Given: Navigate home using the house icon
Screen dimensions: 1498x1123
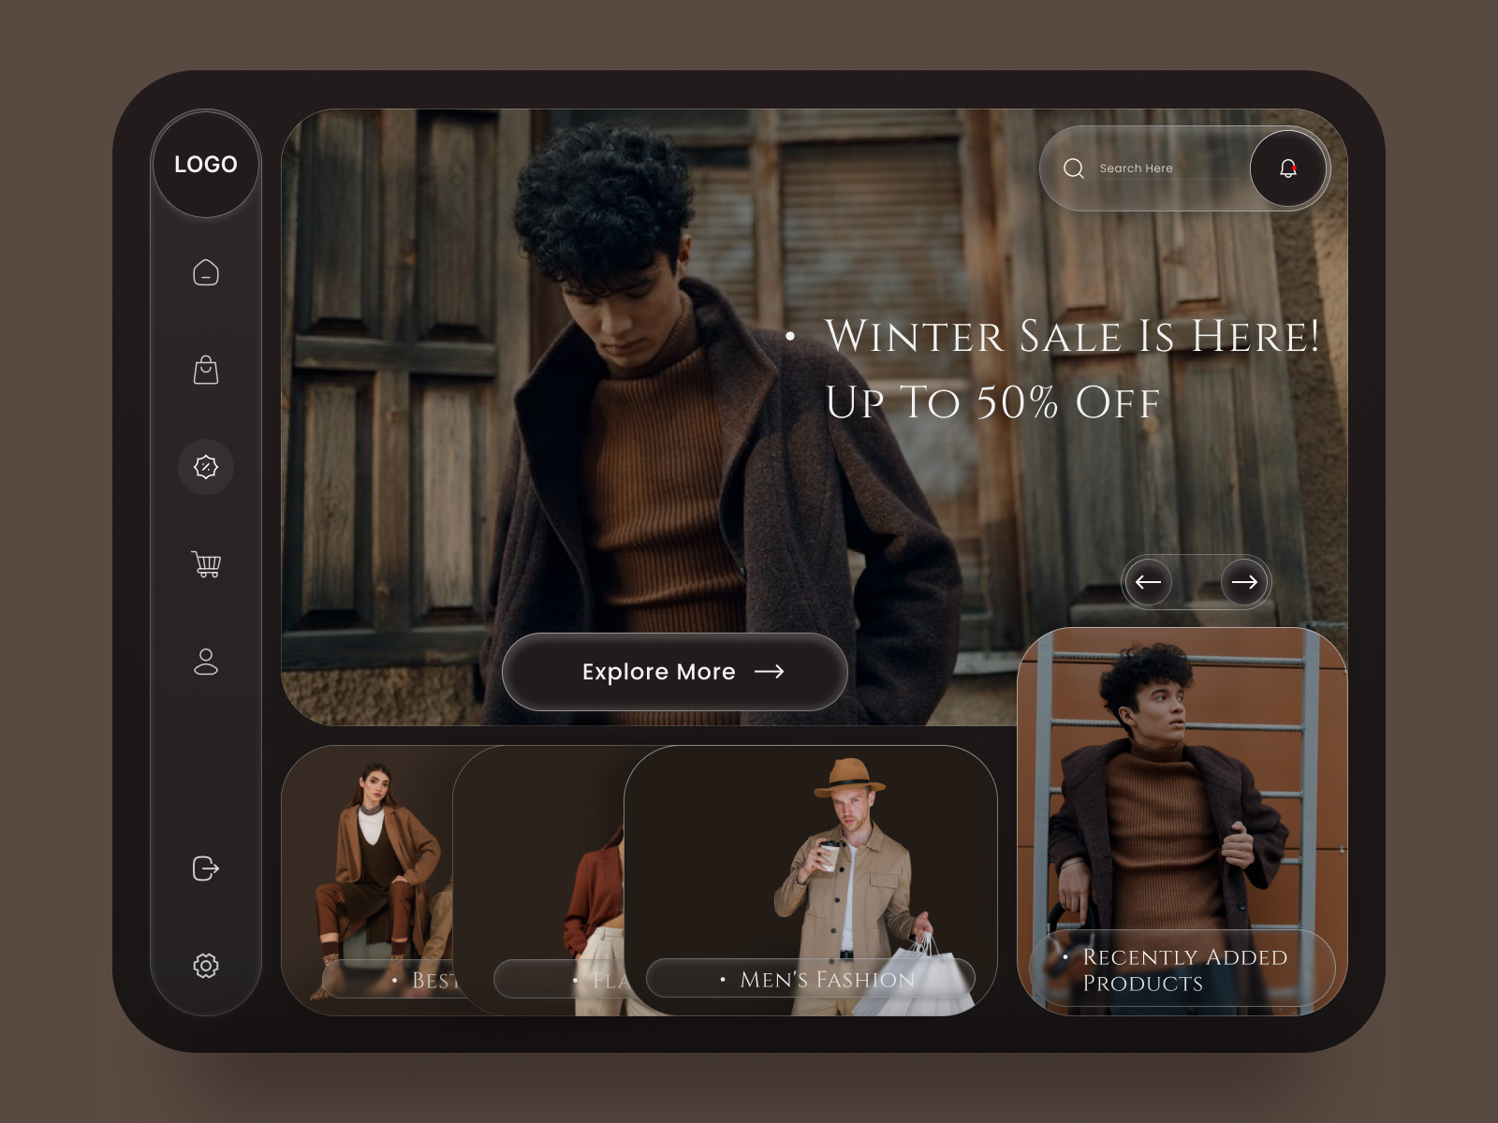Looking at the screenshot, I should (206, 274).
